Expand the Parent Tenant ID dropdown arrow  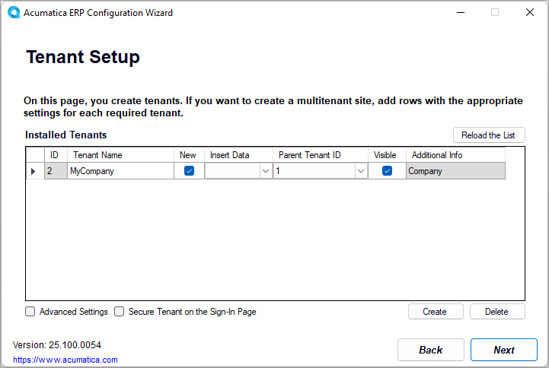(361, 171)
